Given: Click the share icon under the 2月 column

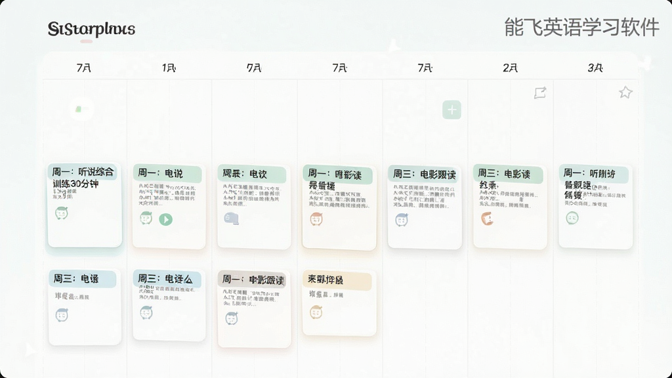Looking at the screenshot, I should (540, 93).
